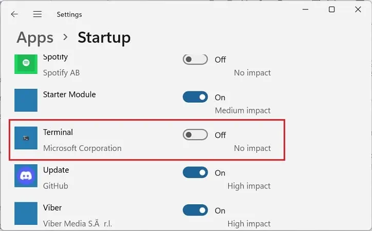372x231 pixels.
Task: Turn on Terminal startup toggle
Action: pos(195,135)
